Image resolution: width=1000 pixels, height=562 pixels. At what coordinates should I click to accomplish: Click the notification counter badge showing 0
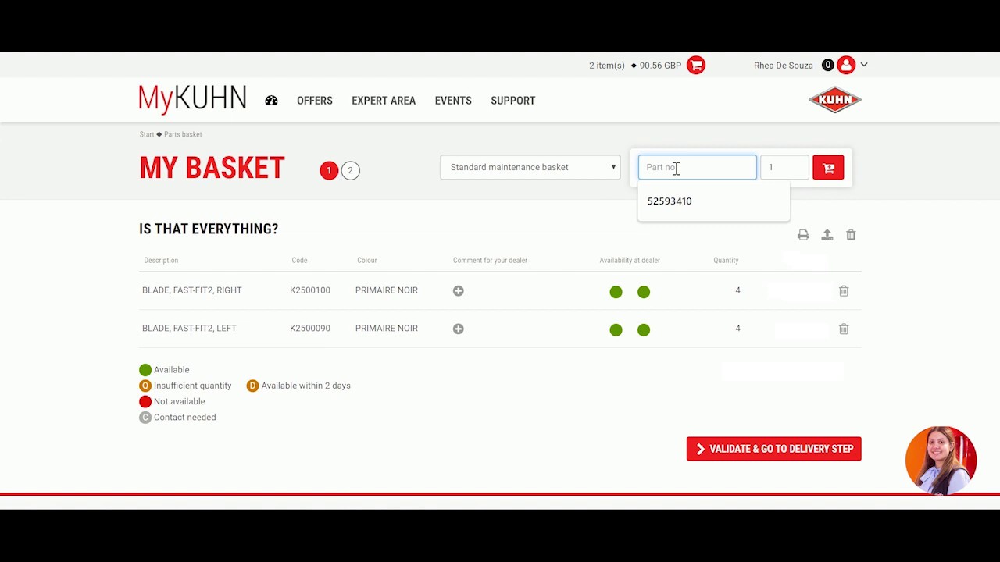(x=827, y=65)
